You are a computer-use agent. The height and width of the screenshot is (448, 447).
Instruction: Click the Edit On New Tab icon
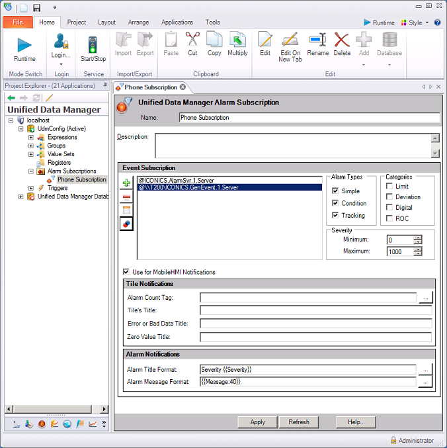coord(290,40)
